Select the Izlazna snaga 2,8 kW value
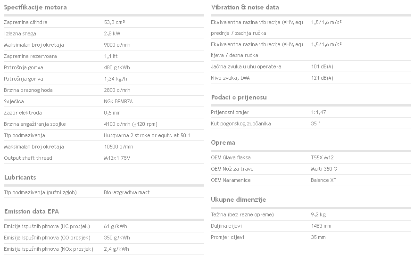 [x=112, y=33]
